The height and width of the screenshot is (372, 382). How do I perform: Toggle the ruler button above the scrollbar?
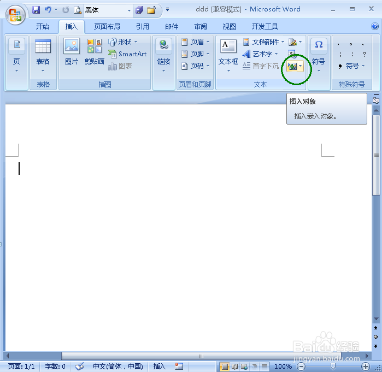(376, 100)
